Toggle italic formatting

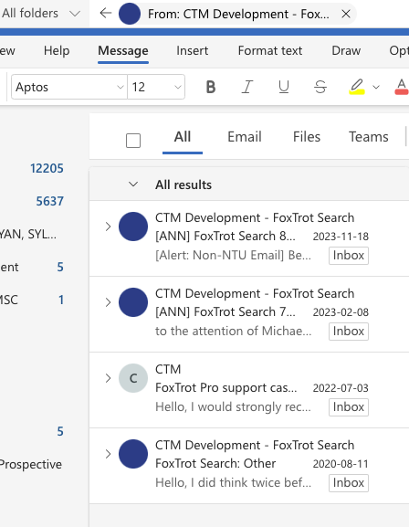(x=247, y=87)
